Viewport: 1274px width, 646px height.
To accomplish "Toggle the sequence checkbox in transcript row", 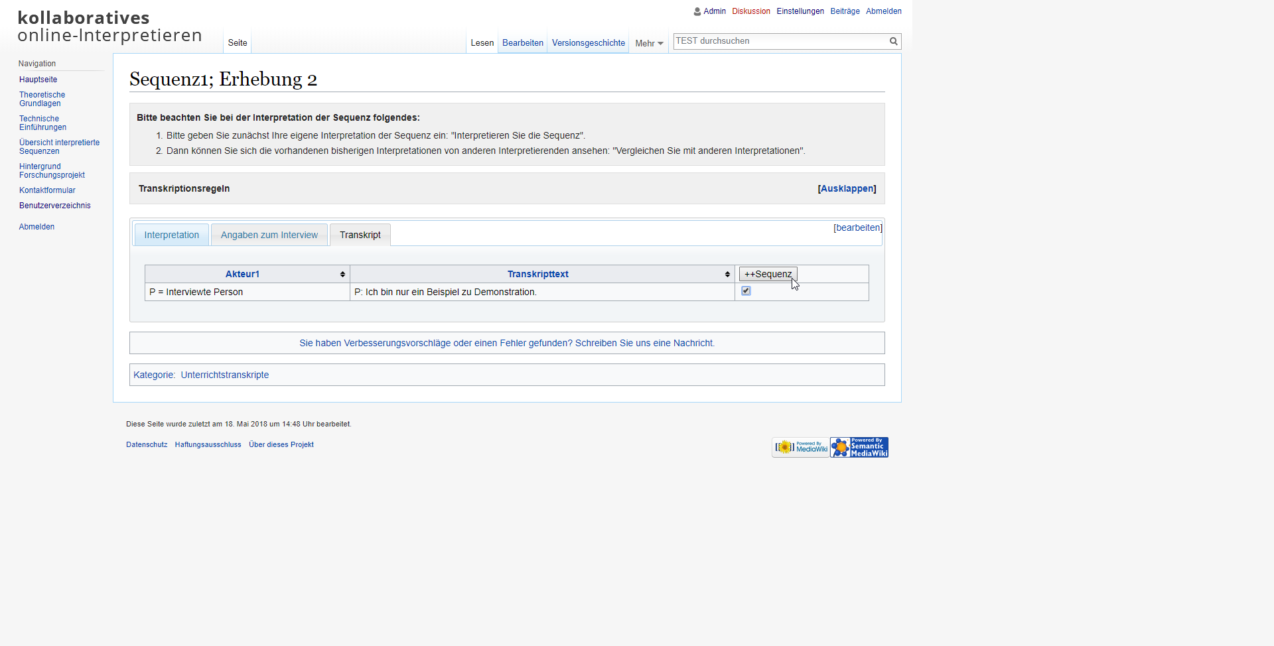I will (x=746, y=291).
